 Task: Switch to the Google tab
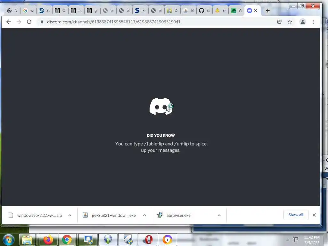pos(28,11)
